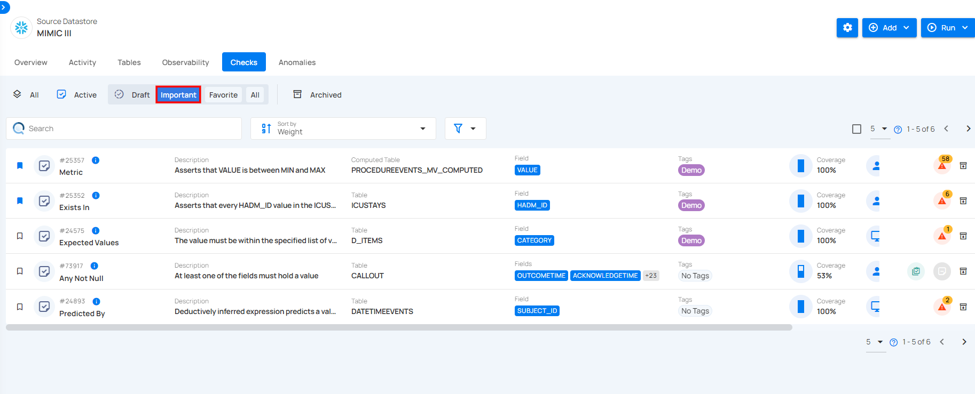Archive the Predicted By check
Screen dimensions: 975x394
[963, 307]
